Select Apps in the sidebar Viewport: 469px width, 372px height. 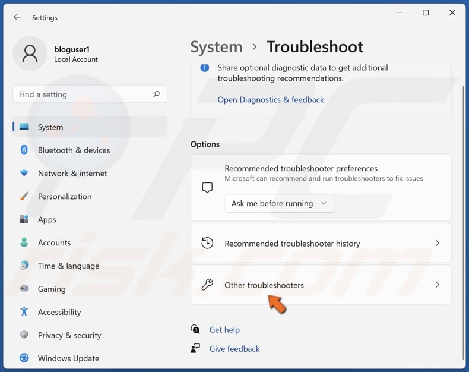[90, 219]
